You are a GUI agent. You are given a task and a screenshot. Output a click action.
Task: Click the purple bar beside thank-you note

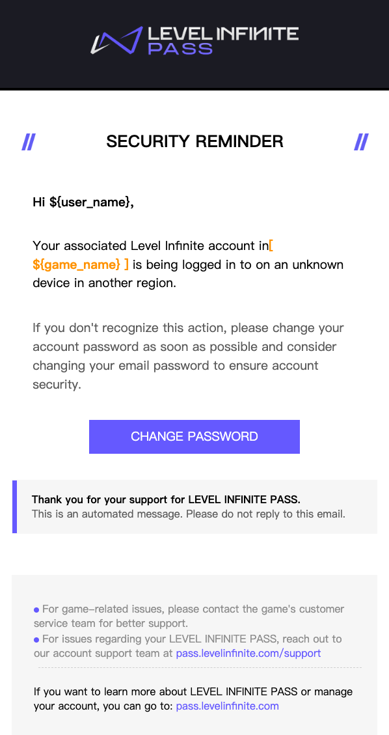(x=14, y=506)
